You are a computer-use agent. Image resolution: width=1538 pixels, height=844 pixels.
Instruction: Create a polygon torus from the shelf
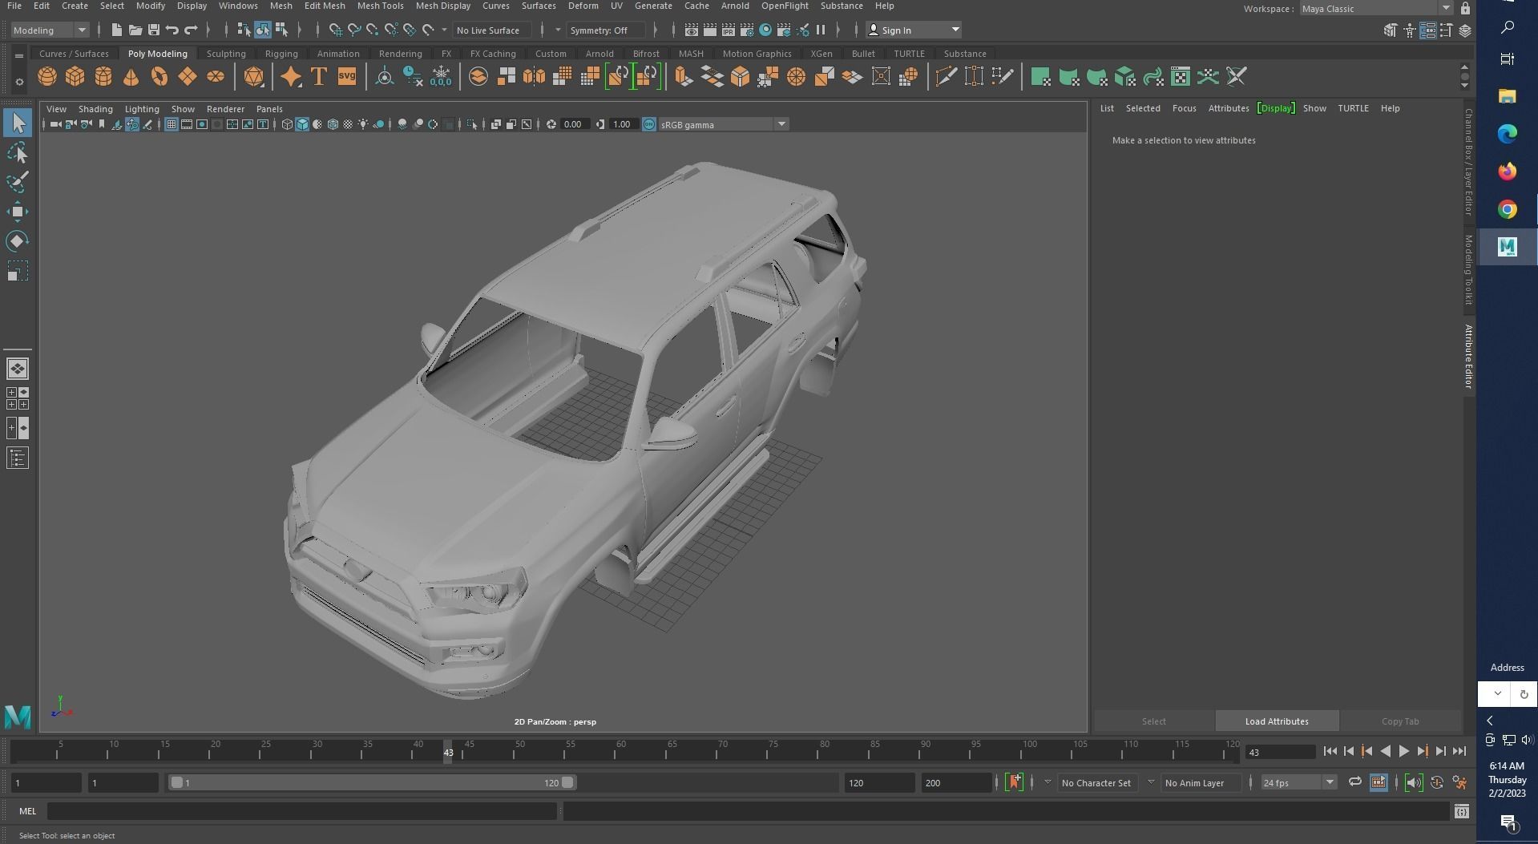(x=159, y=77)
